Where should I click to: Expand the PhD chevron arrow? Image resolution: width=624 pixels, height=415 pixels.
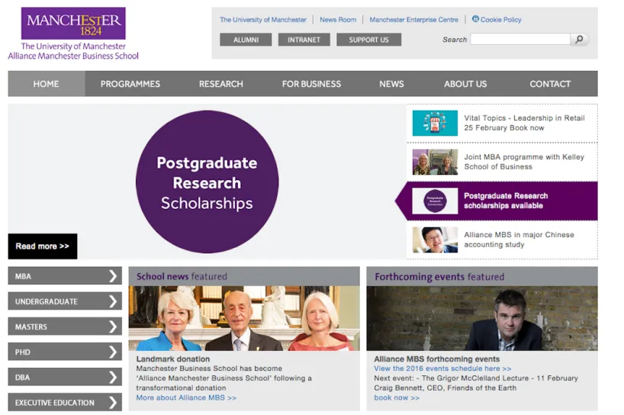113,352
